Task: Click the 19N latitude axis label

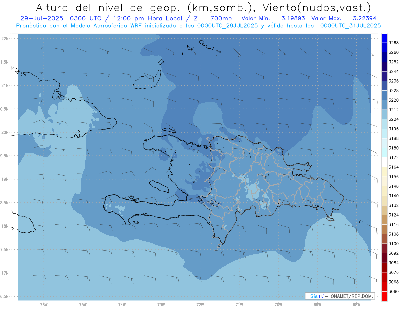Action: [x=6, y=179]
